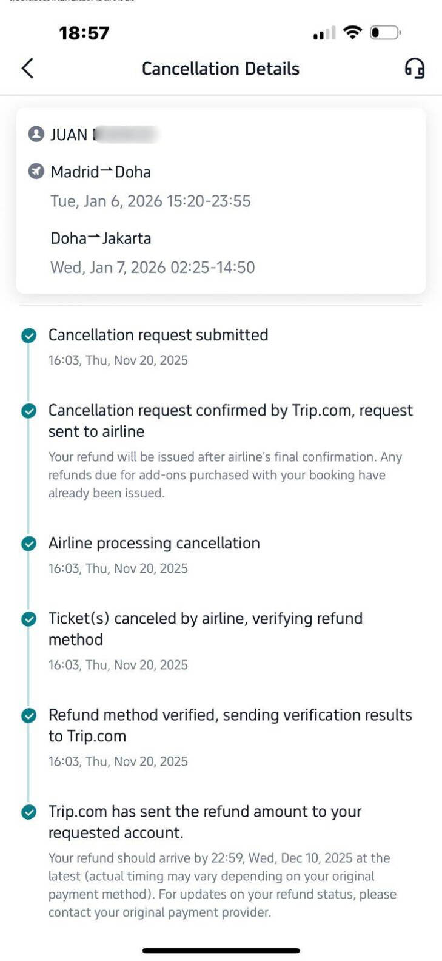Screen dimensions: 442x961
Task: Select the Madrid to Doha flight segment
Action: (x=101, y=172)
